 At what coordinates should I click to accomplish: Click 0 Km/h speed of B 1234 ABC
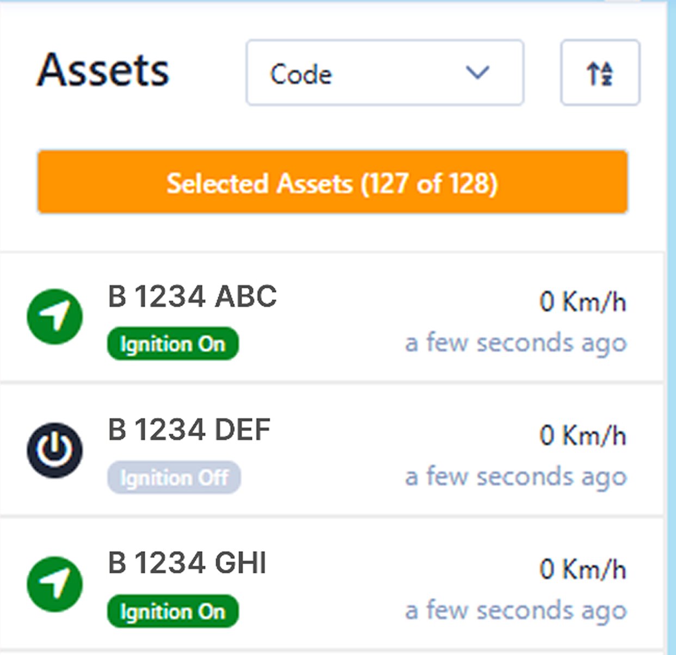(x=582, y=302)
